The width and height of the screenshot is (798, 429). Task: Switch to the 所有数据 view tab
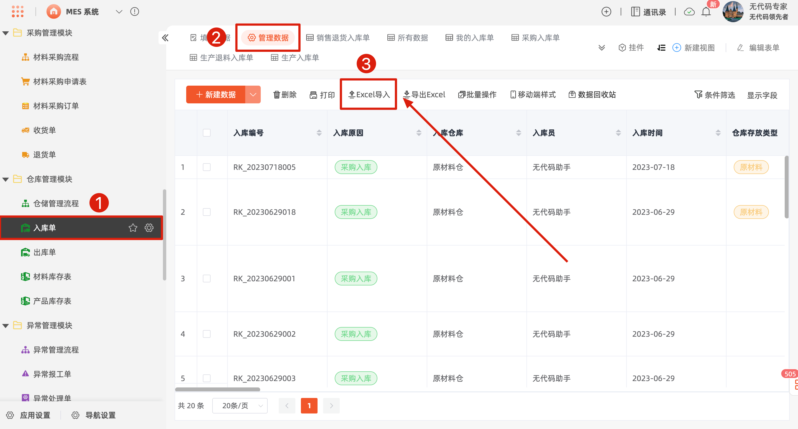click(407, 38)
